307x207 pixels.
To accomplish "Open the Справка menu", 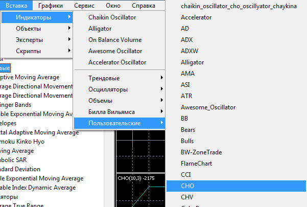I will click(144, 6).
